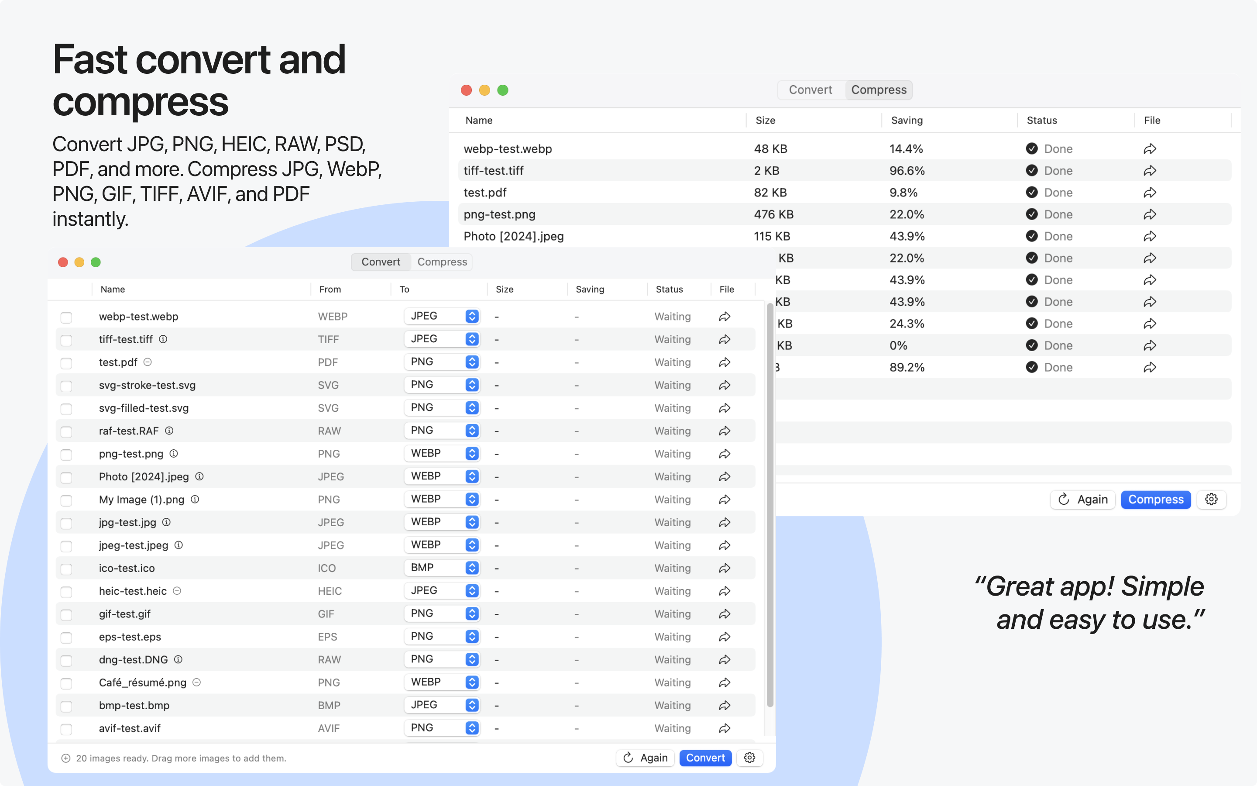1257x786 pixels.
Task: Open the PNG format dropdown for test.pdf
Action: 442,362
